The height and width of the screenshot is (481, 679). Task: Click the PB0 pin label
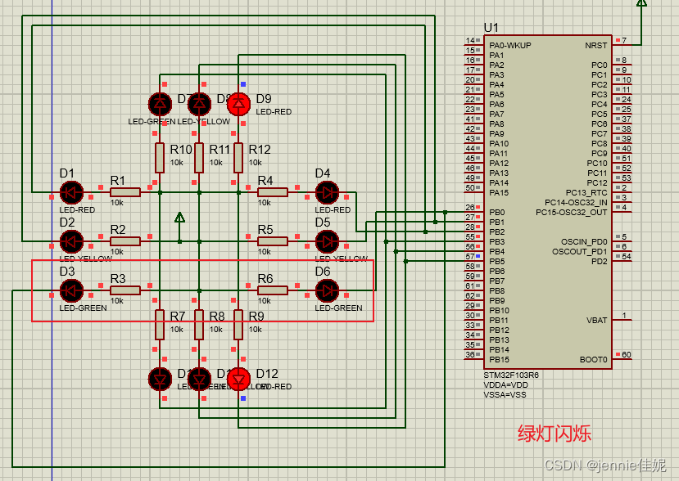click(x=497, y=213)
